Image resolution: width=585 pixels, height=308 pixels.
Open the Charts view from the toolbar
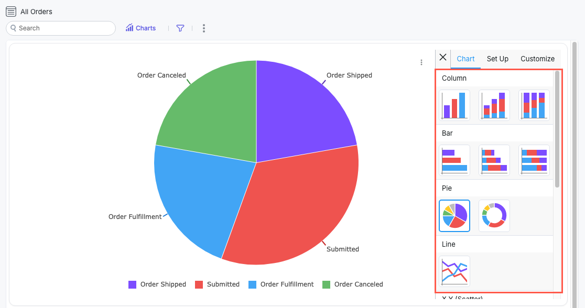pyautogui.click(x=140, y=28)
